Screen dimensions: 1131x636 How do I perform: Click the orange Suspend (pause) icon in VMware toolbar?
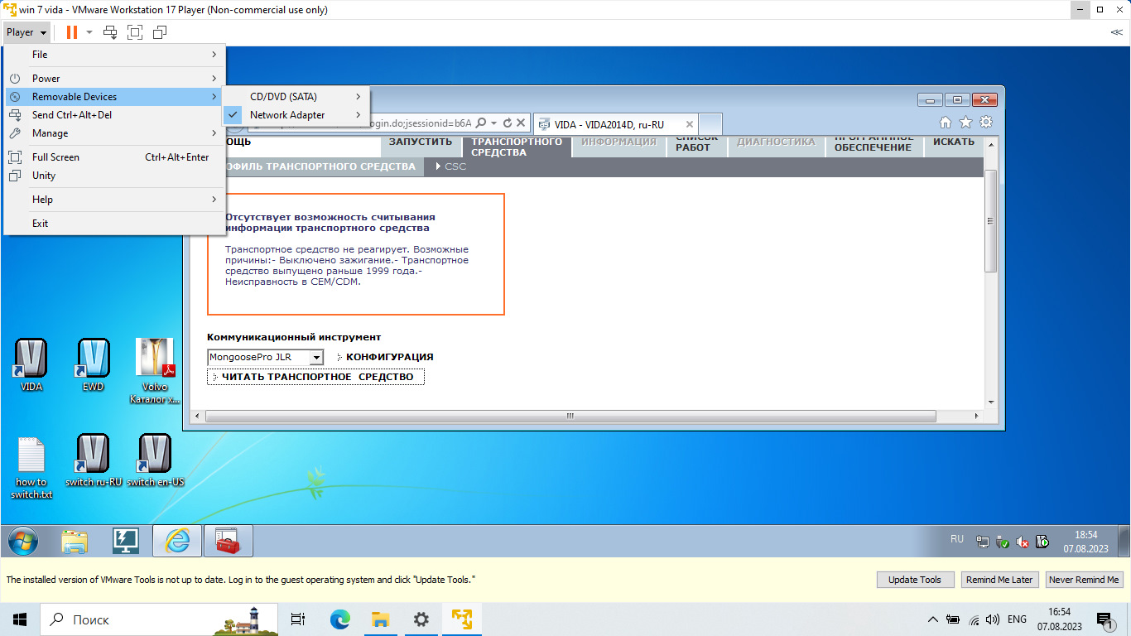click(x=72, y=32)
